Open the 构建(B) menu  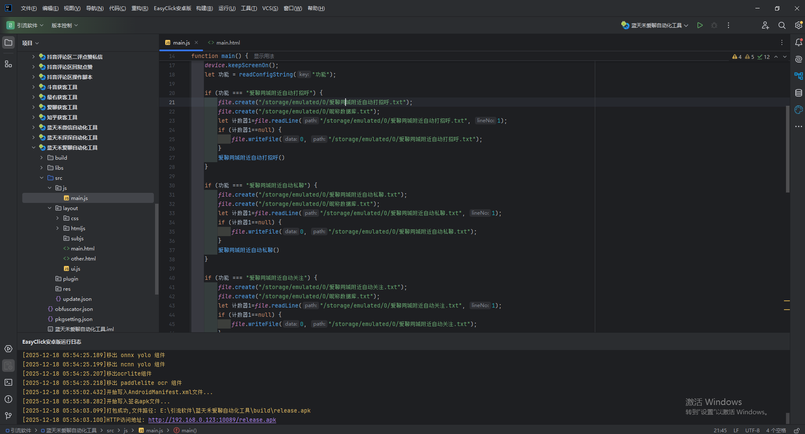[204, 8]
